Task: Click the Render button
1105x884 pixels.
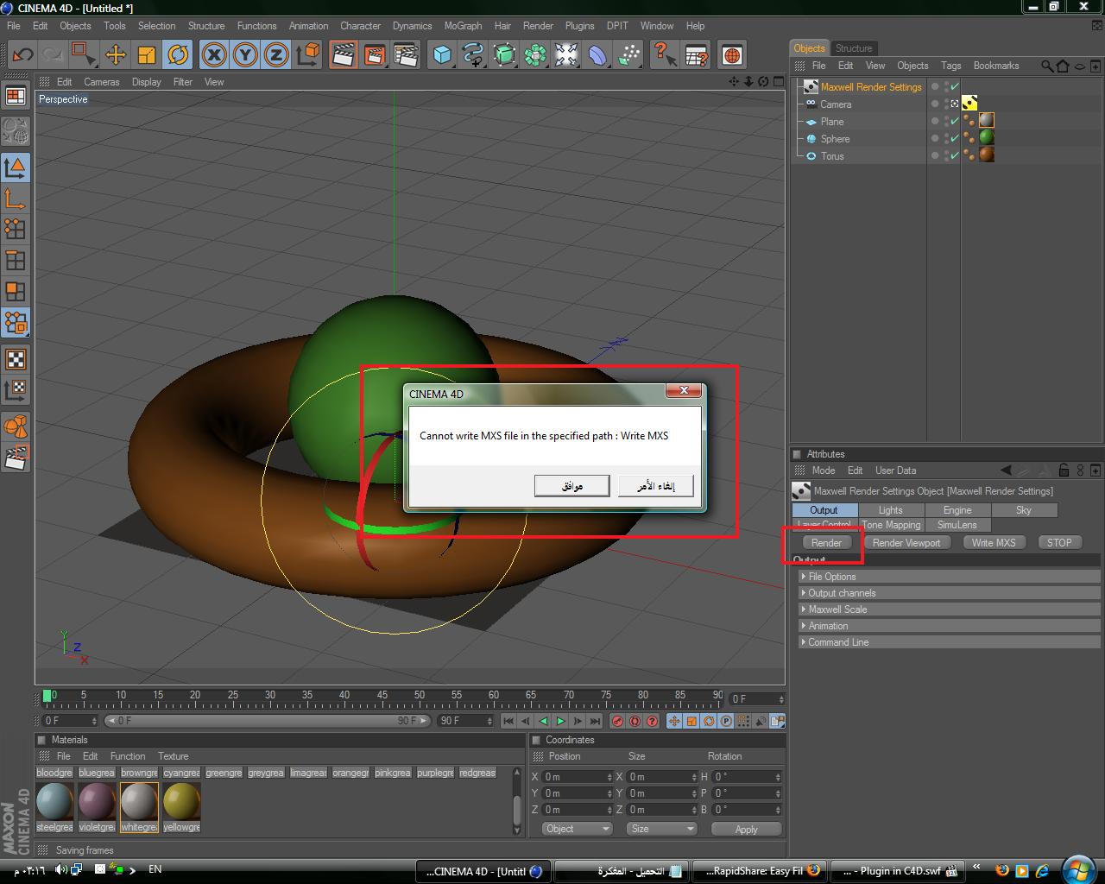Action: pyautogui.click(x=826, y=543)
